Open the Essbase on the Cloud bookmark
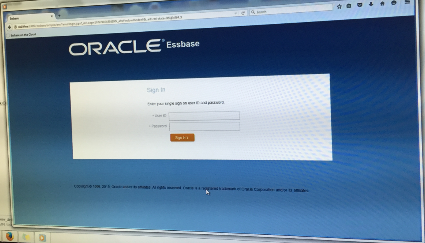Viewport: 425px width, 243px height. coord(21,35)
